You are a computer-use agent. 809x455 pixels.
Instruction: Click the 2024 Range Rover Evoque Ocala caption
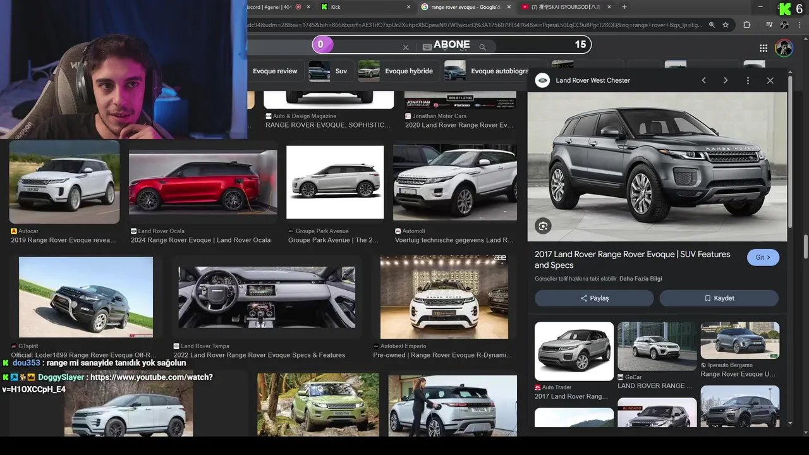coord(200,240)
